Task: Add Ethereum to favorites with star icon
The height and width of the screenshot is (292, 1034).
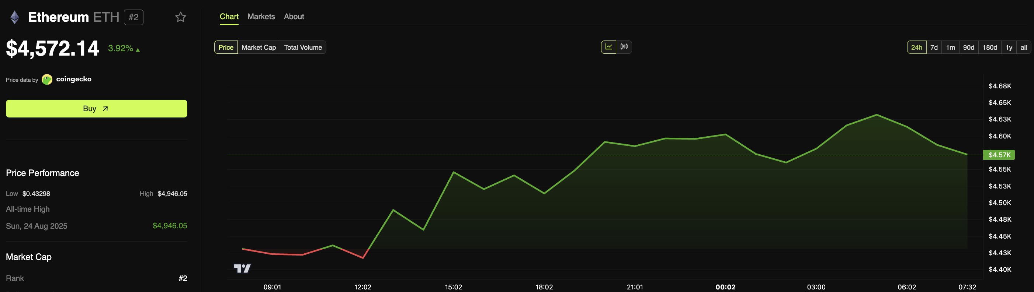Action: point(181,17)
